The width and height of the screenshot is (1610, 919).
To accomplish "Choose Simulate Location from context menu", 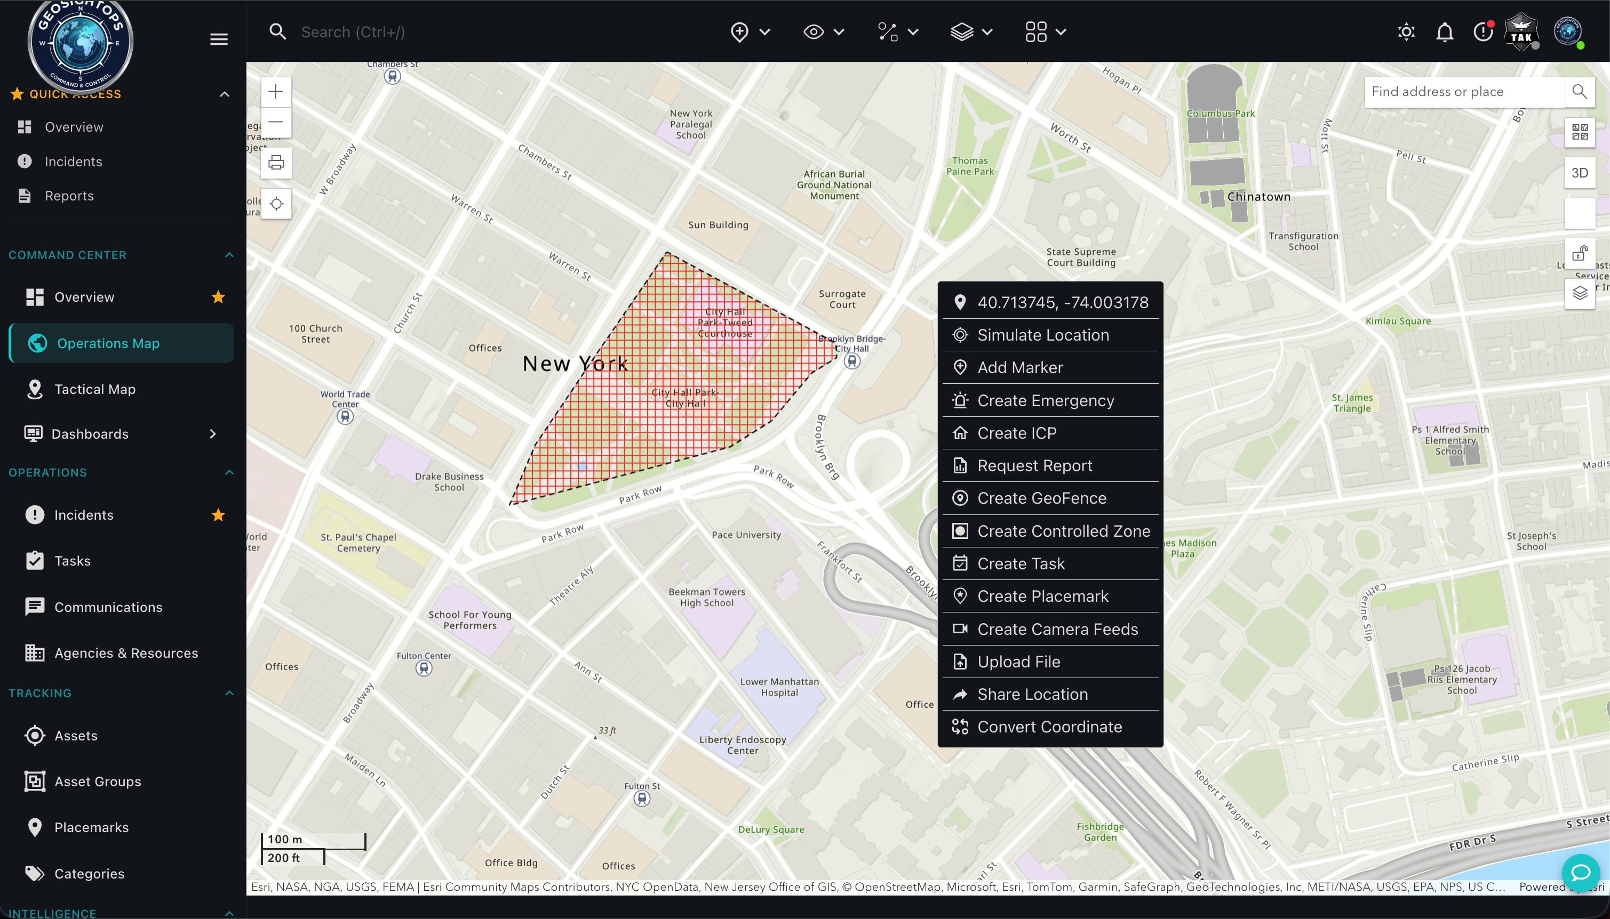I will pos(1050,335).
